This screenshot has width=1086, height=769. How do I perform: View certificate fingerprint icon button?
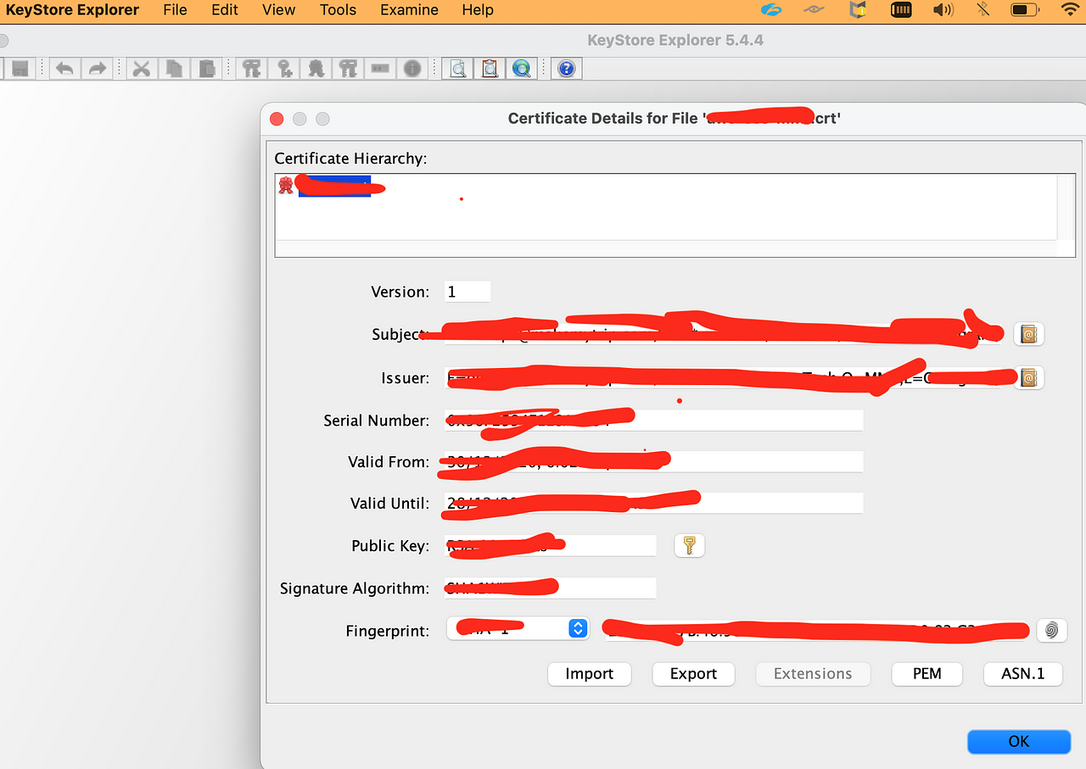click(1052, 630)
